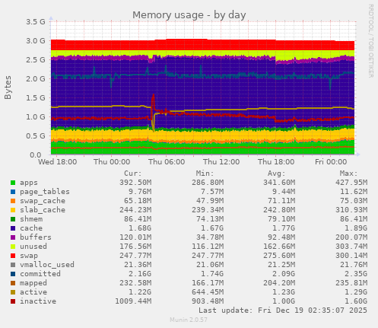Click the 'Max:' column header

pyautogui.click(x=348, y=174)
